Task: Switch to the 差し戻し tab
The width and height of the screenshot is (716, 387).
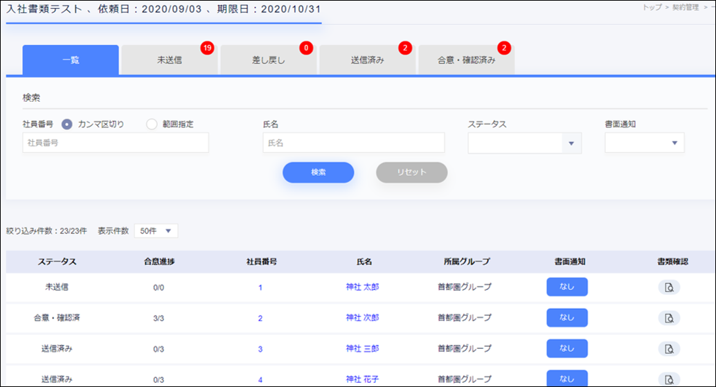Action: click(269, 60)
